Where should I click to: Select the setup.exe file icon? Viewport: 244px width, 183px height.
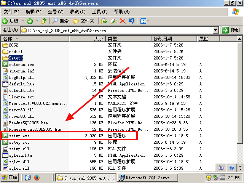[x=5, y=136]
